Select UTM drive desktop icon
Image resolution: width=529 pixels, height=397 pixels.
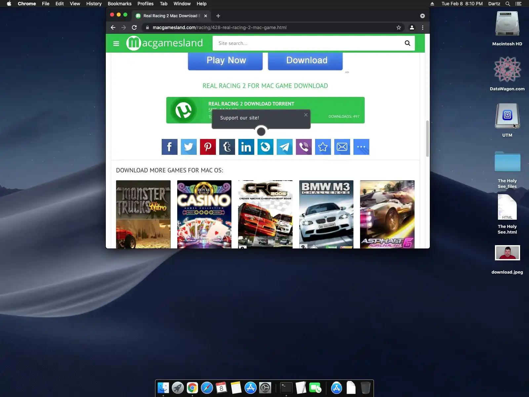tap(507, 120)
